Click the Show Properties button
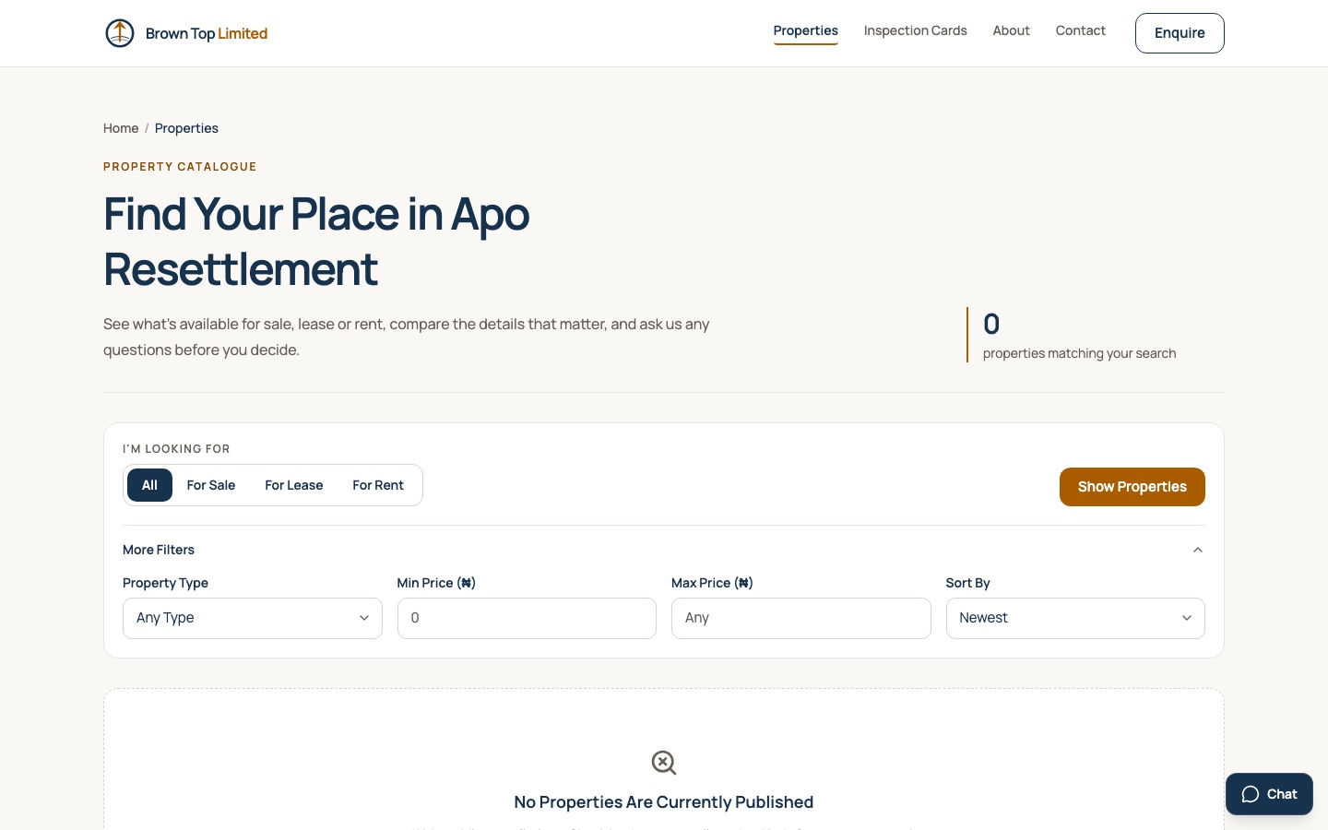 tap(1132, 487)
